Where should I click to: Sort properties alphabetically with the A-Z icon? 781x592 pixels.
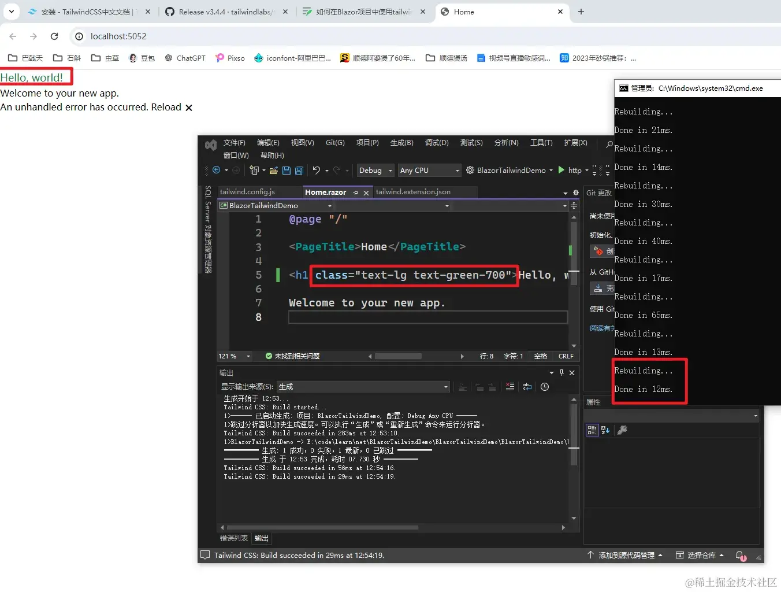605,430
